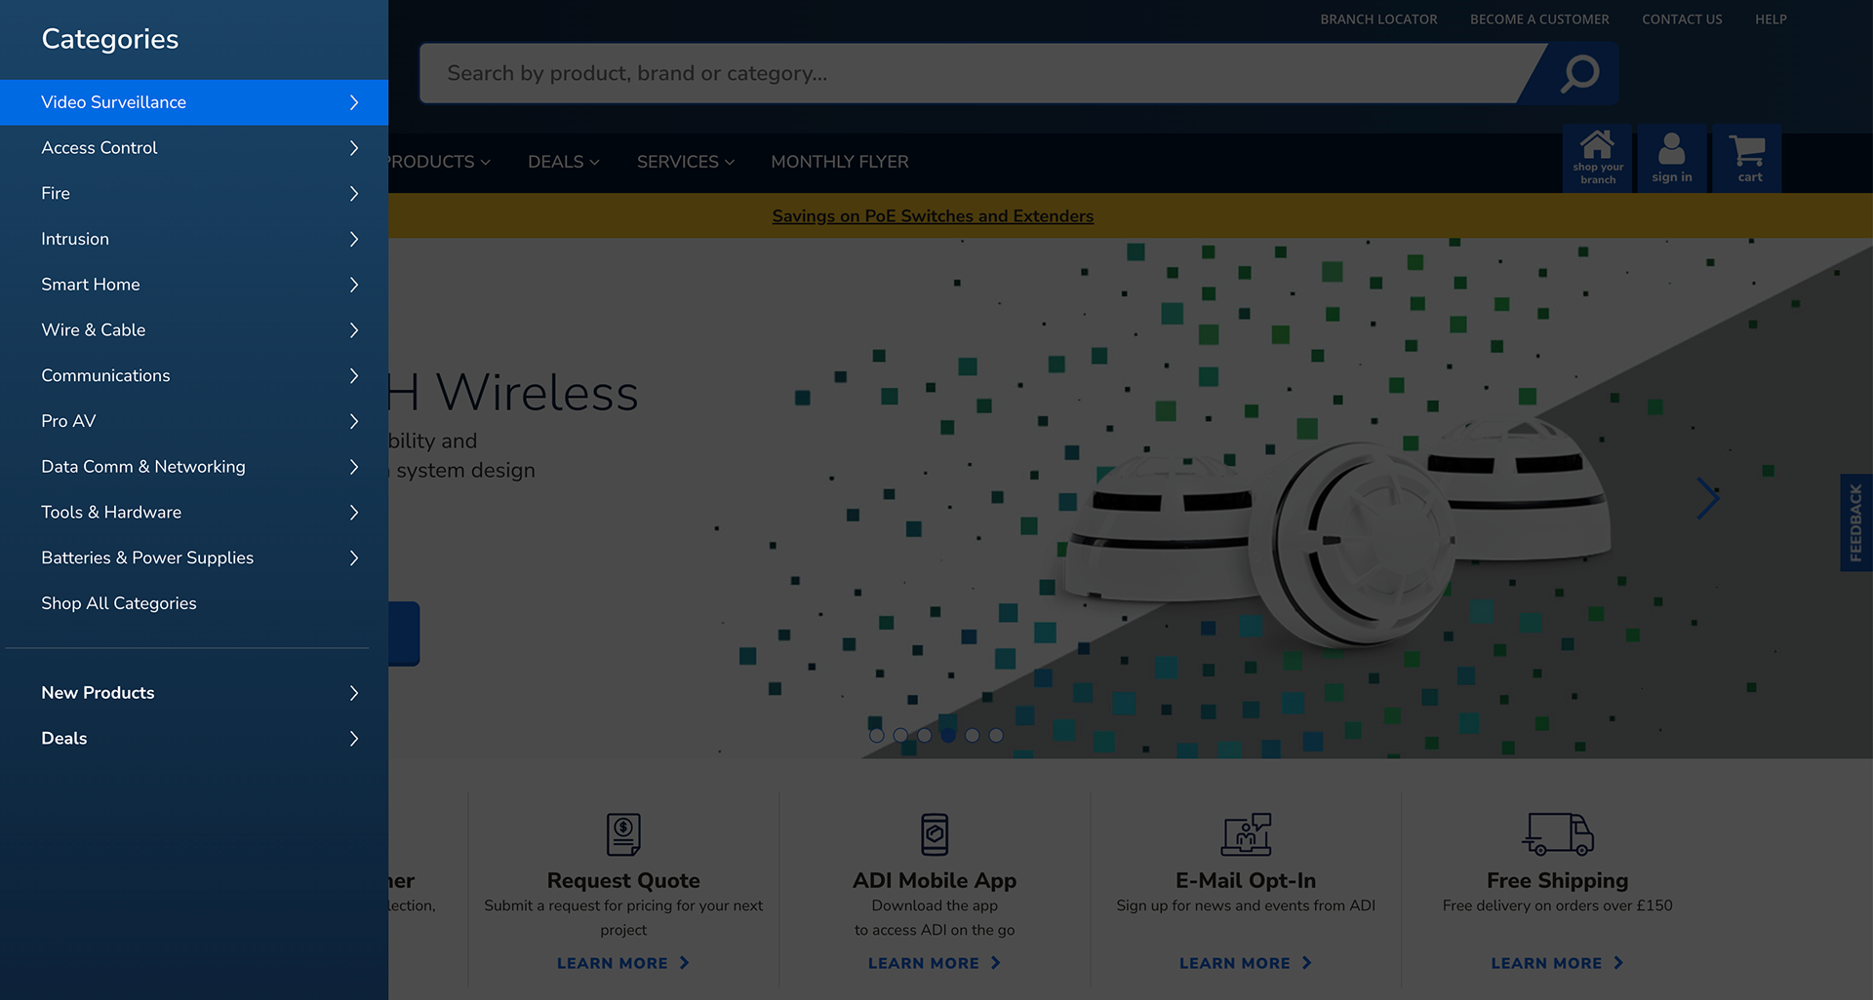This screenshot has height=1000, width=1873.
Task: Open Shop All Categories
Action: [119, 603]
